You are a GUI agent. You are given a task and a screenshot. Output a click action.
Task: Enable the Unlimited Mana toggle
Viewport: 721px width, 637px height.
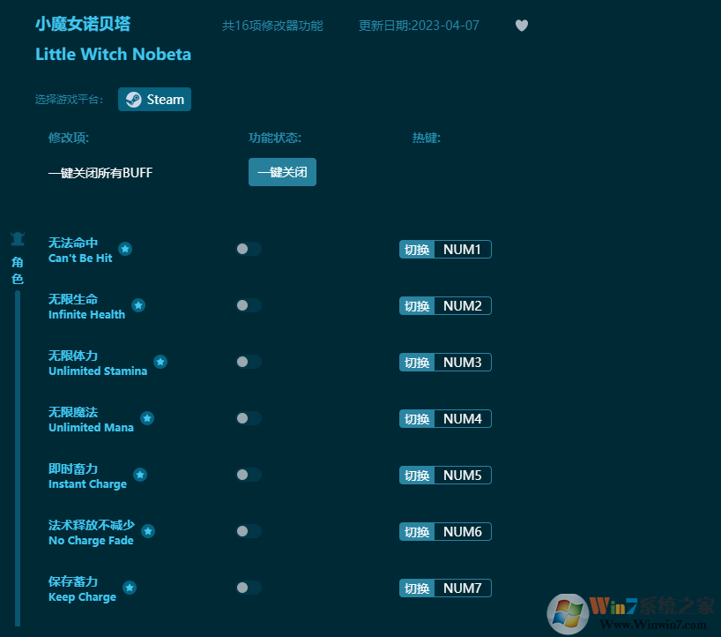point(249,418)
